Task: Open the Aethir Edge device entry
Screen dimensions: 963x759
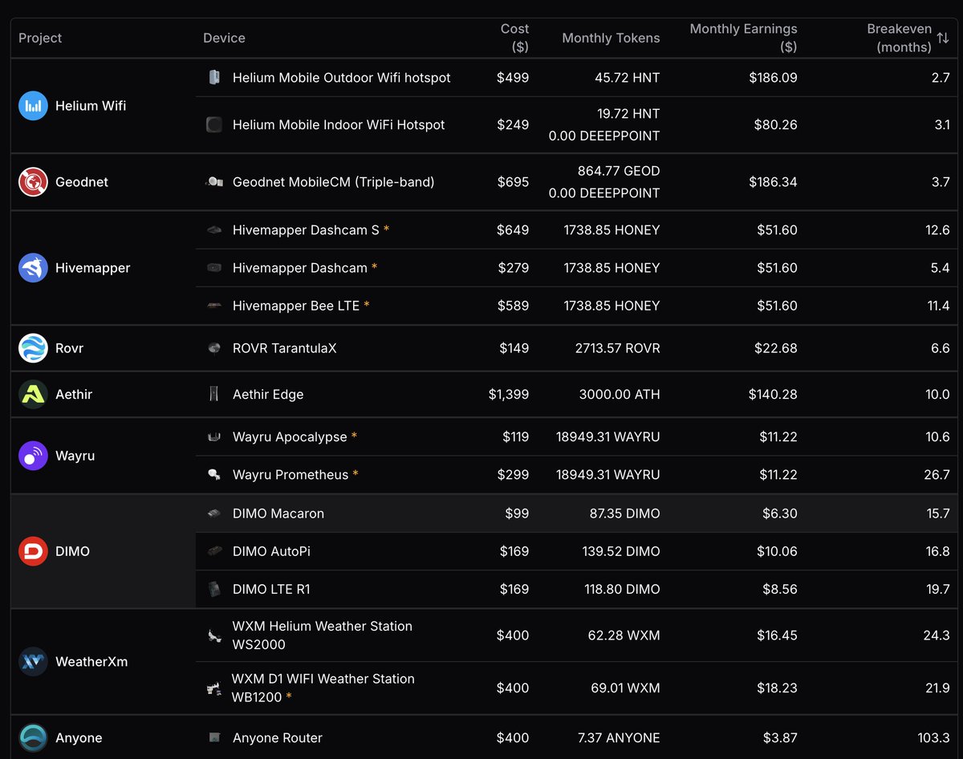Action: point(268,394)
